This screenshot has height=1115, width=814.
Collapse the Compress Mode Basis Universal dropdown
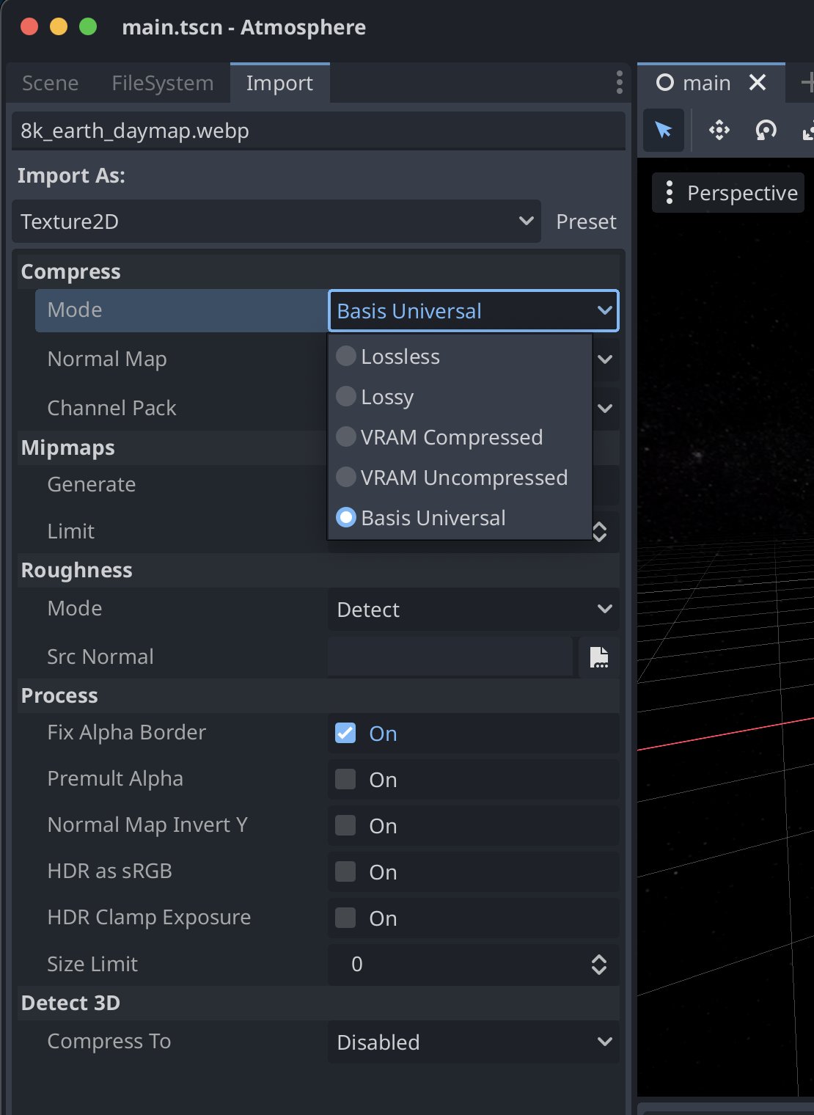coord(474,311)
